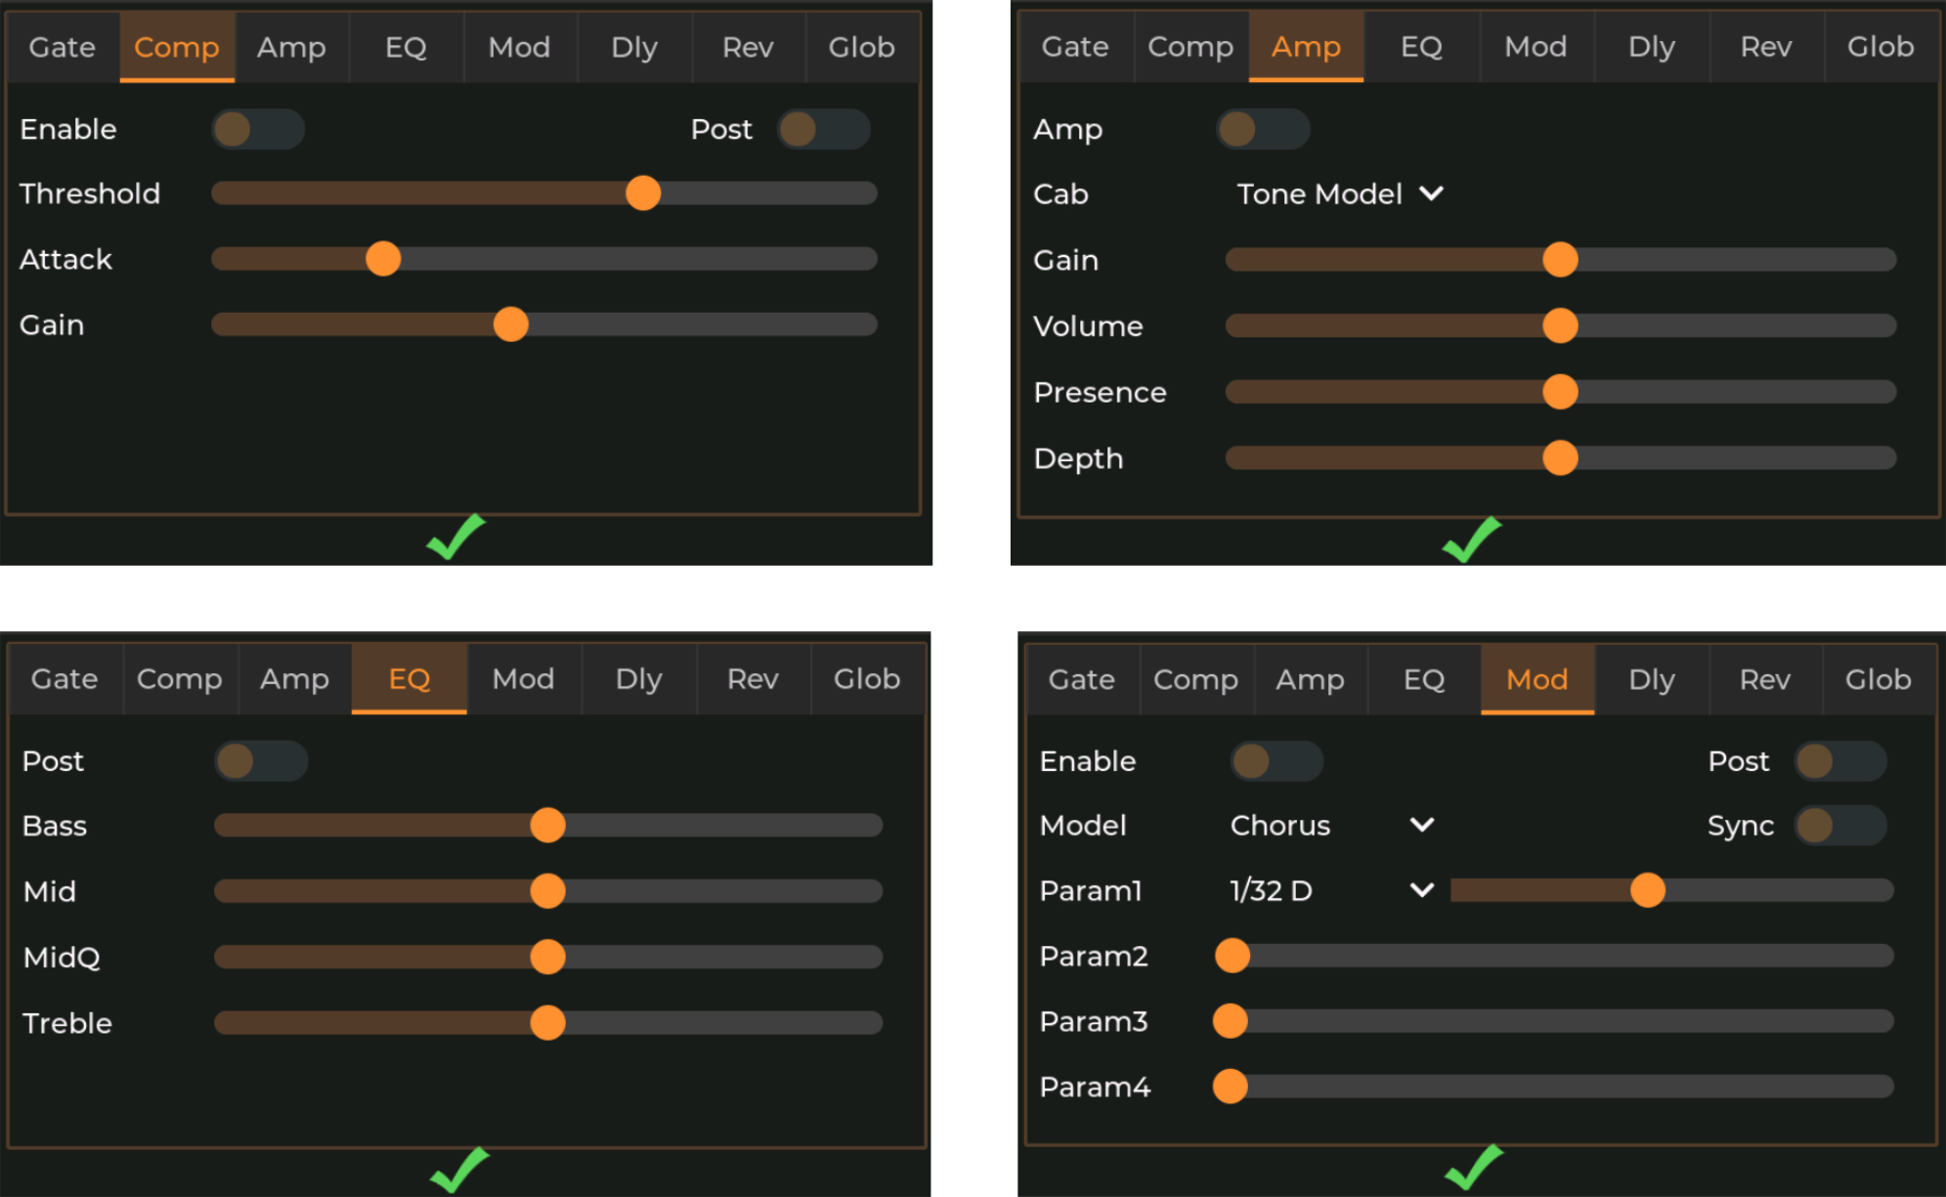This screenshot has width=1946, height=1197.
Task: Open Param1 1/32 D dropdown
Action: [1331, 890]
